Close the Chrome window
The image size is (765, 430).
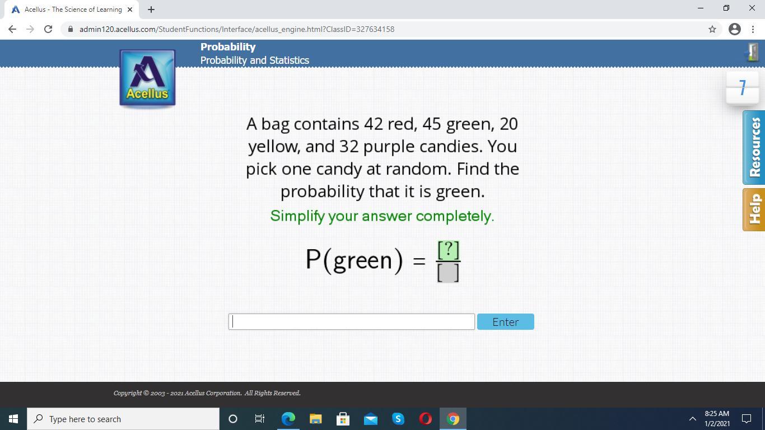tap(752, 8)
